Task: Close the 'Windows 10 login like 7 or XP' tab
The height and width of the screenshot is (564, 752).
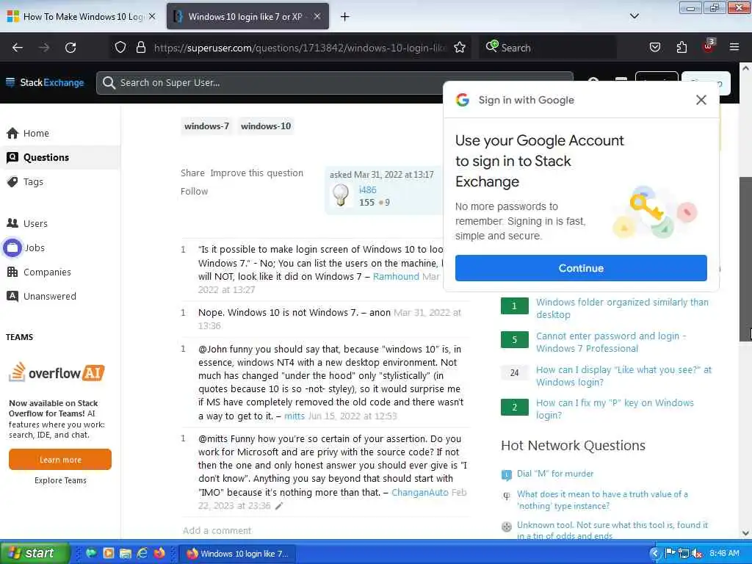Action: tap(317, 16)
